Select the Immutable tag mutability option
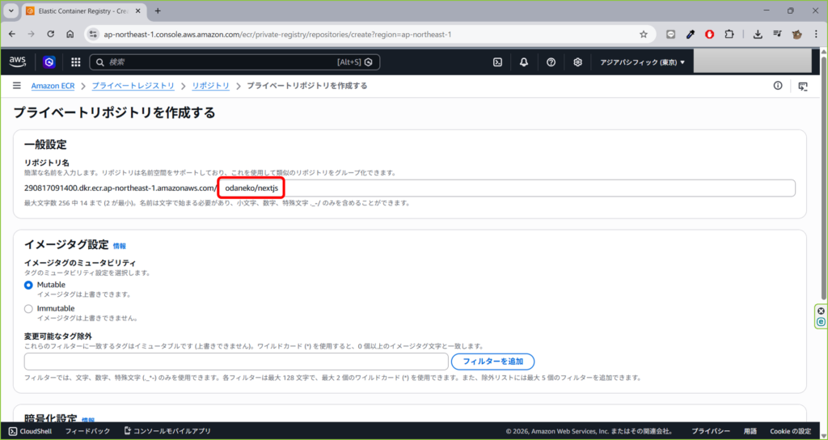The width and height of the screenshot is (828, 440). coord(29,308)
